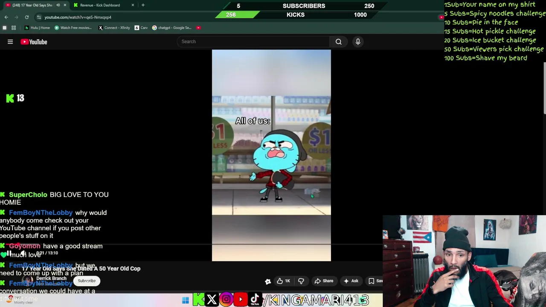Image resolution: width=546 pixels, height=307 pixels.
Task: Dislike the video with thumbs down
Action: pos(301,281)
